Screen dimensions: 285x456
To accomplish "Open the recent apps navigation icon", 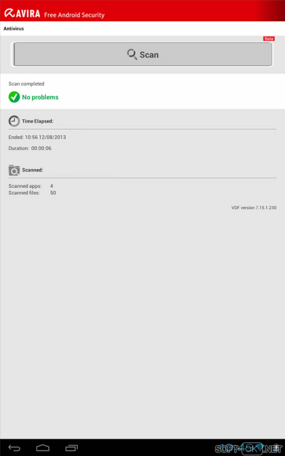I will [x=72, y=448].
